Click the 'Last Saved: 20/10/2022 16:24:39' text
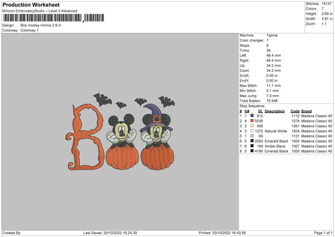 (x=110, y=233)
